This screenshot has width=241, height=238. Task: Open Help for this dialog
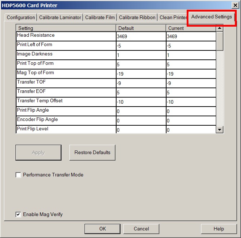tap(218, 229)
